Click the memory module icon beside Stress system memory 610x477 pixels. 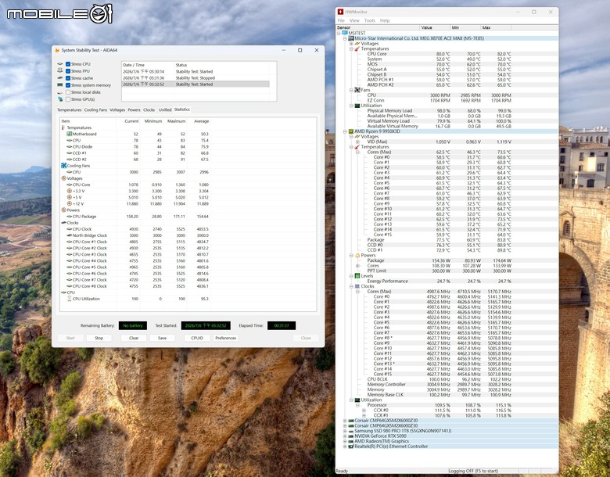(60, 84)
